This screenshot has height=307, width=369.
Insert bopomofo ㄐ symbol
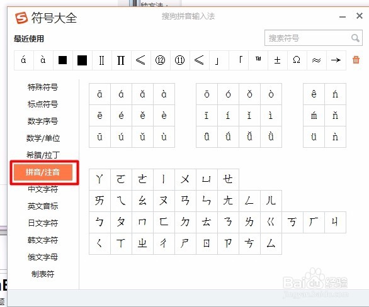point(336,222)
